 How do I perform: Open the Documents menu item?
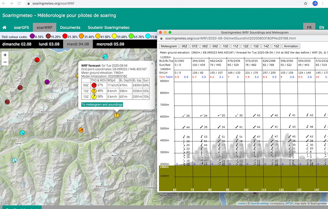tap(70, 27)
